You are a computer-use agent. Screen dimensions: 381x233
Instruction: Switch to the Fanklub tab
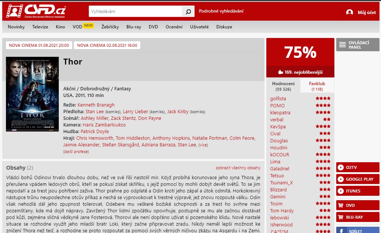317,86
